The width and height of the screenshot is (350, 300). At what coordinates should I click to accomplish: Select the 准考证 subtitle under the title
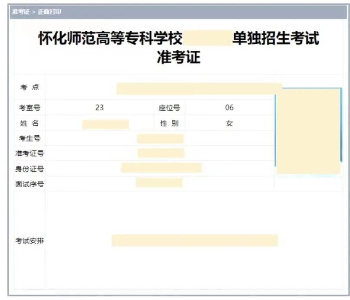tap(178, 57)
